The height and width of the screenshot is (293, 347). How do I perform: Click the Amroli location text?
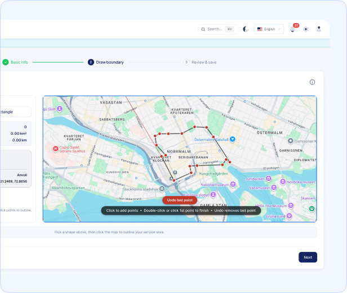22,175
